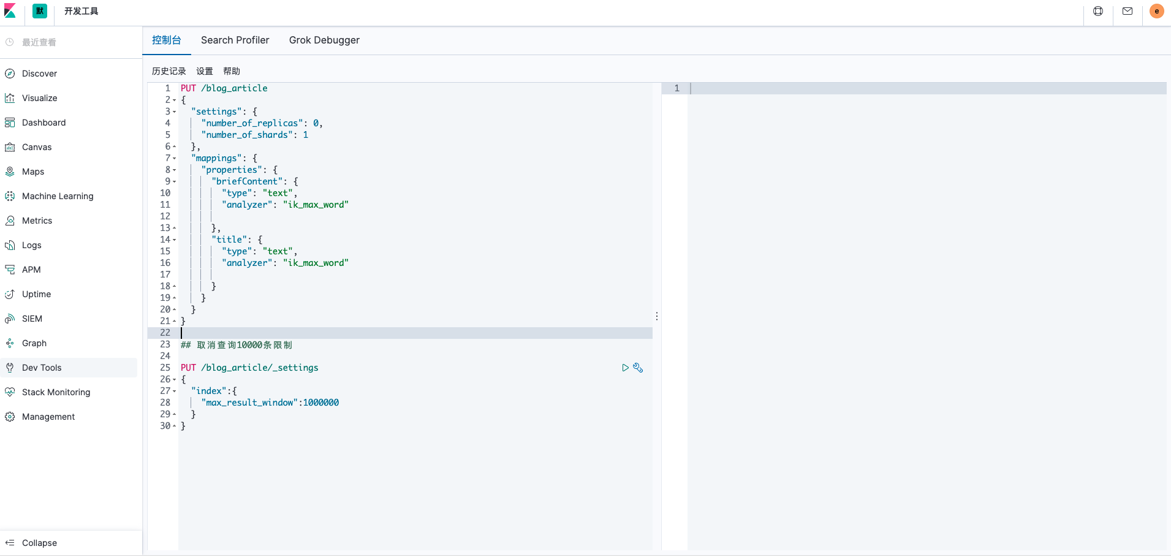
Task: Click 'number_of_shards' on line 5
Action: [247, 135]
